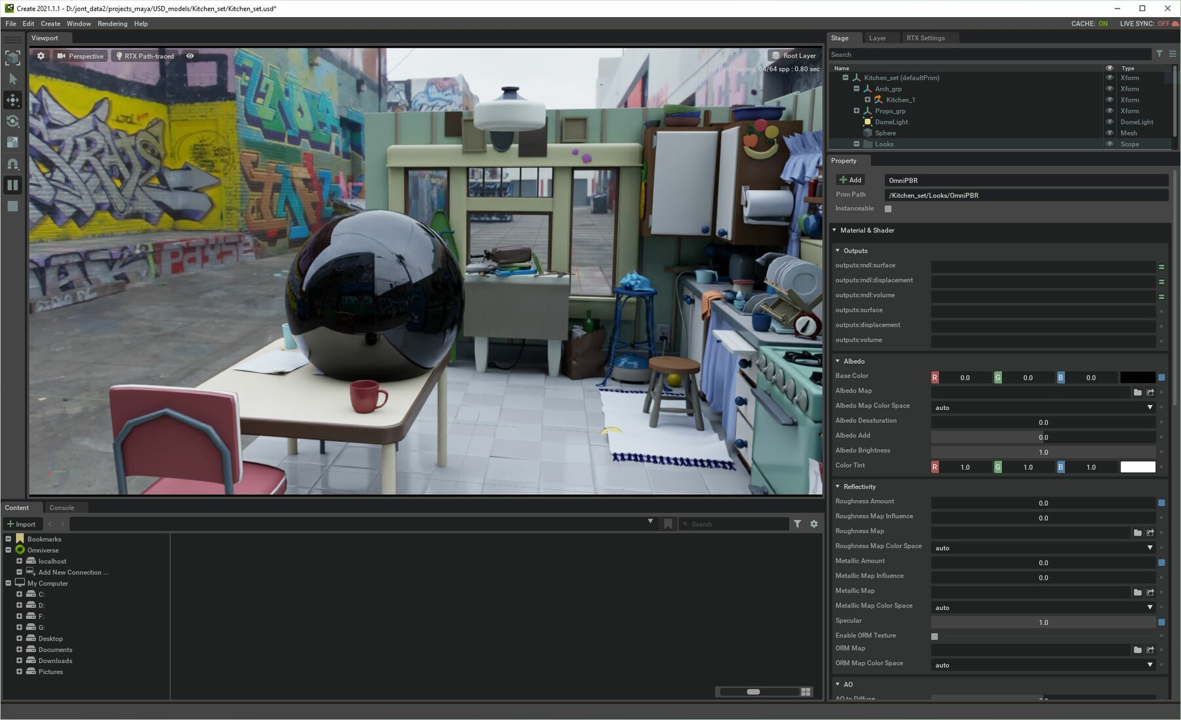Screen dimensions: 1181x720
Task: Toggle the Instanceable checkbox
Action: pyautogui.click(x=888, y=209)
